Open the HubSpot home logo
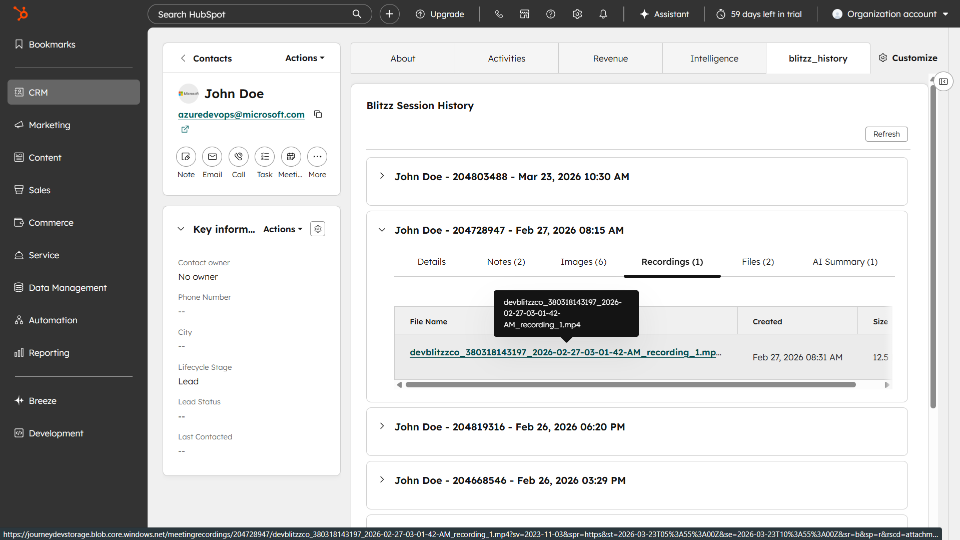 21,14
